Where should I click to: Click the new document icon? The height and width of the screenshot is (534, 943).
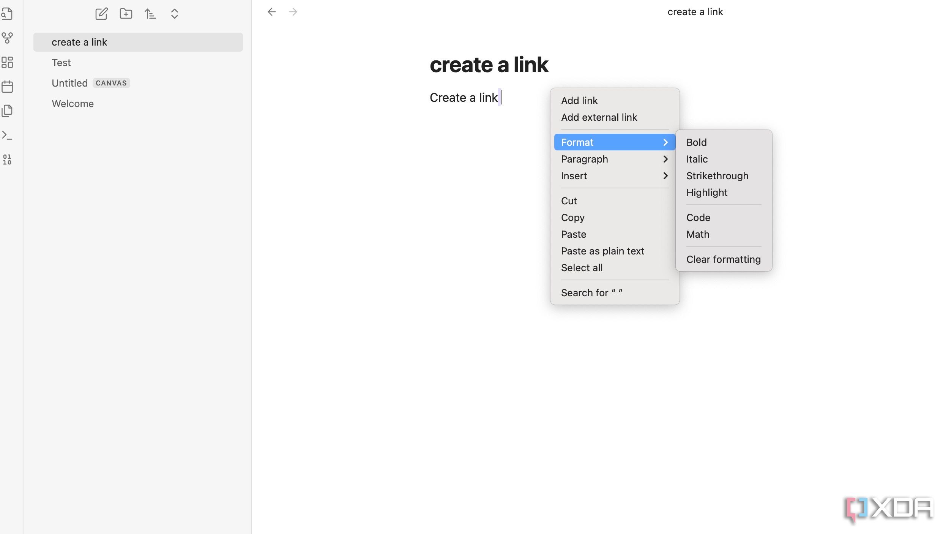click(101, 14)
